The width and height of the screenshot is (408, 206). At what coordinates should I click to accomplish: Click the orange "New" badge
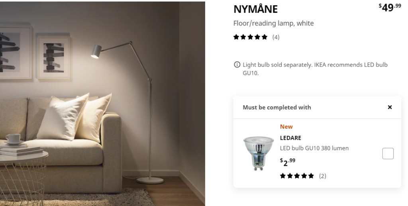286,127
